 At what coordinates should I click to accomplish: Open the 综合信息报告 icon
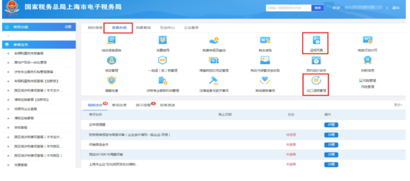111,41
